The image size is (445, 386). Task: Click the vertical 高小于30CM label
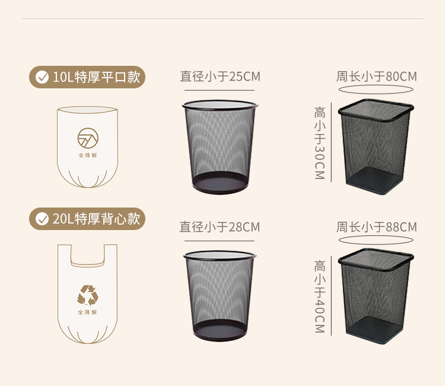coord(320,143)
